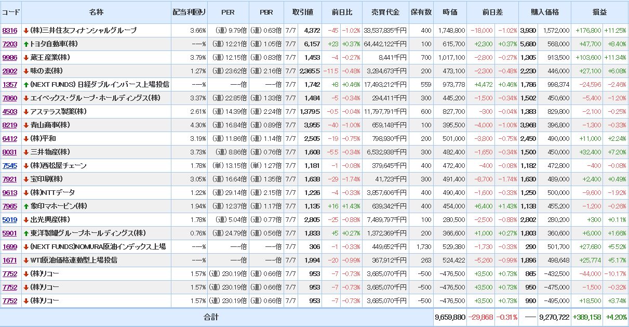The width and height of the screenshot is (629, 327).
Task: Click the green up arrow beside 東洋製罐グループホールディングス
Action: (x=26, y=233)
